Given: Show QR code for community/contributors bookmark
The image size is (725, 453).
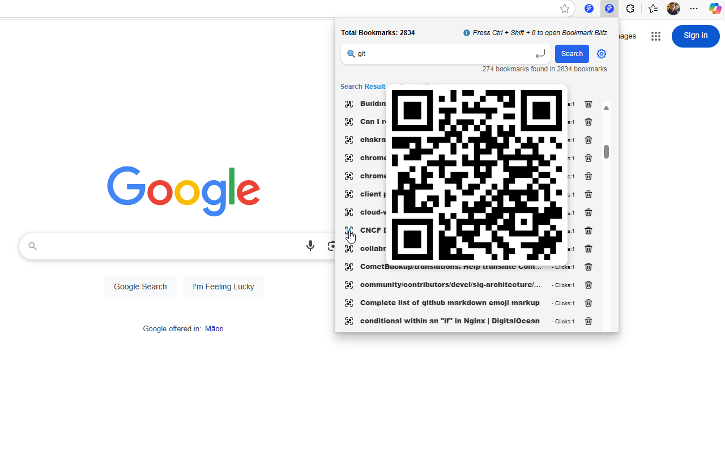Looking at the screenshot, I should (x=349, y=285).
